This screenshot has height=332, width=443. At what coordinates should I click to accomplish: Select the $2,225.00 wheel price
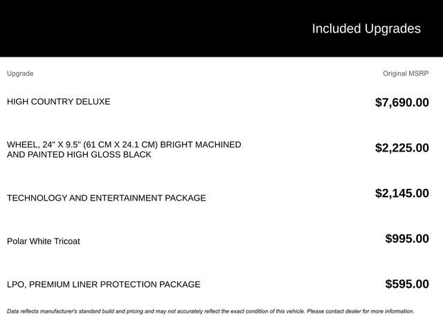pos(401,148)
